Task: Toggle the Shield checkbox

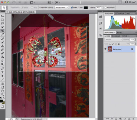Action: pyautogui.click(x=72, y=8)
